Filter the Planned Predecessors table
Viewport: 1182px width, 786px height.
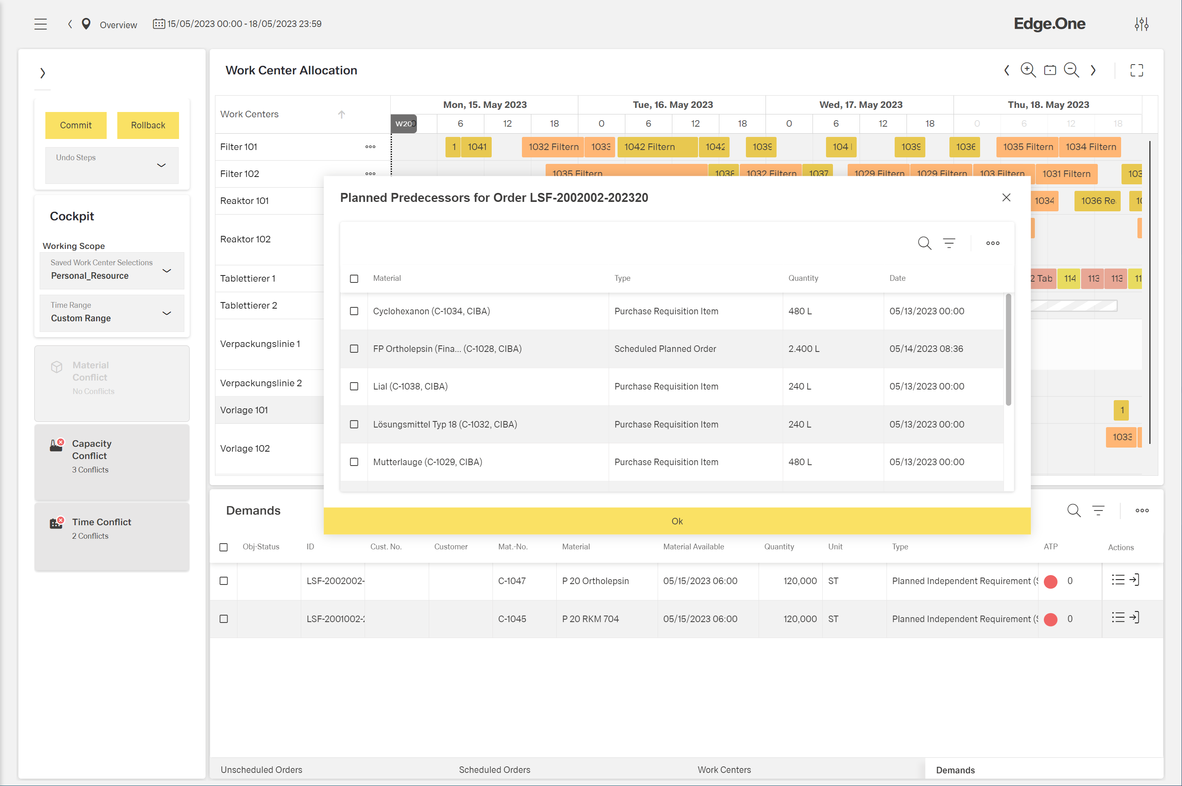tap(949, 243)
